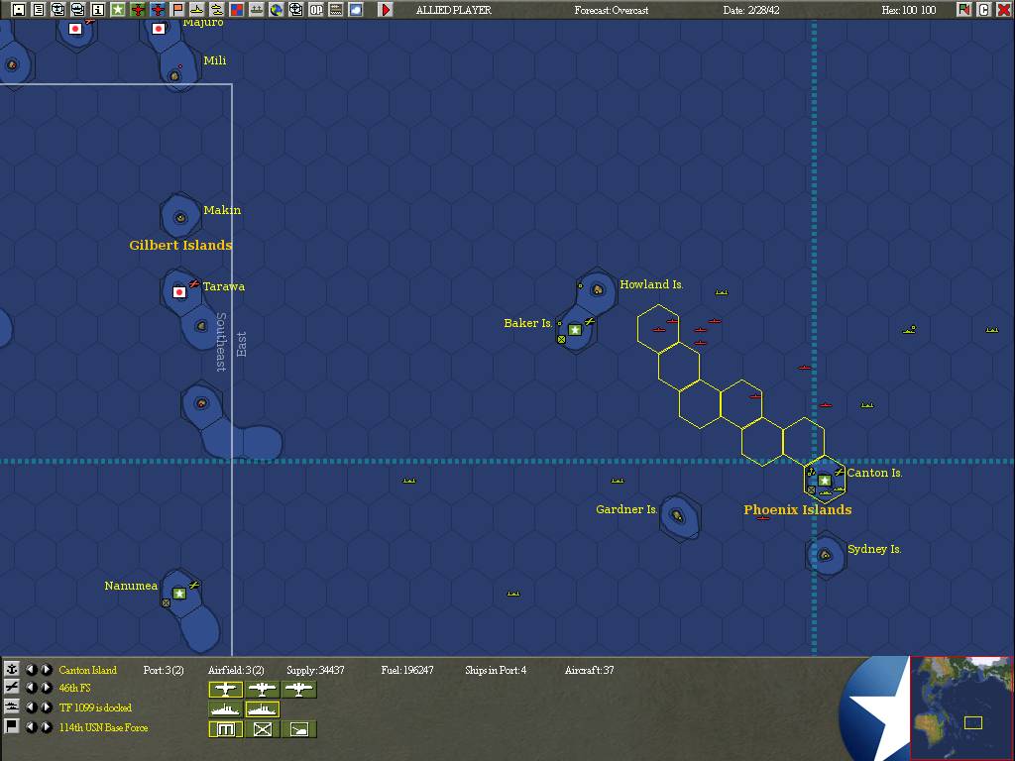Image resolution: width=1015 pixels, height=761 pixels.
Task: Click the orange flag toolbar icon
Action: (x=177, y=9)
